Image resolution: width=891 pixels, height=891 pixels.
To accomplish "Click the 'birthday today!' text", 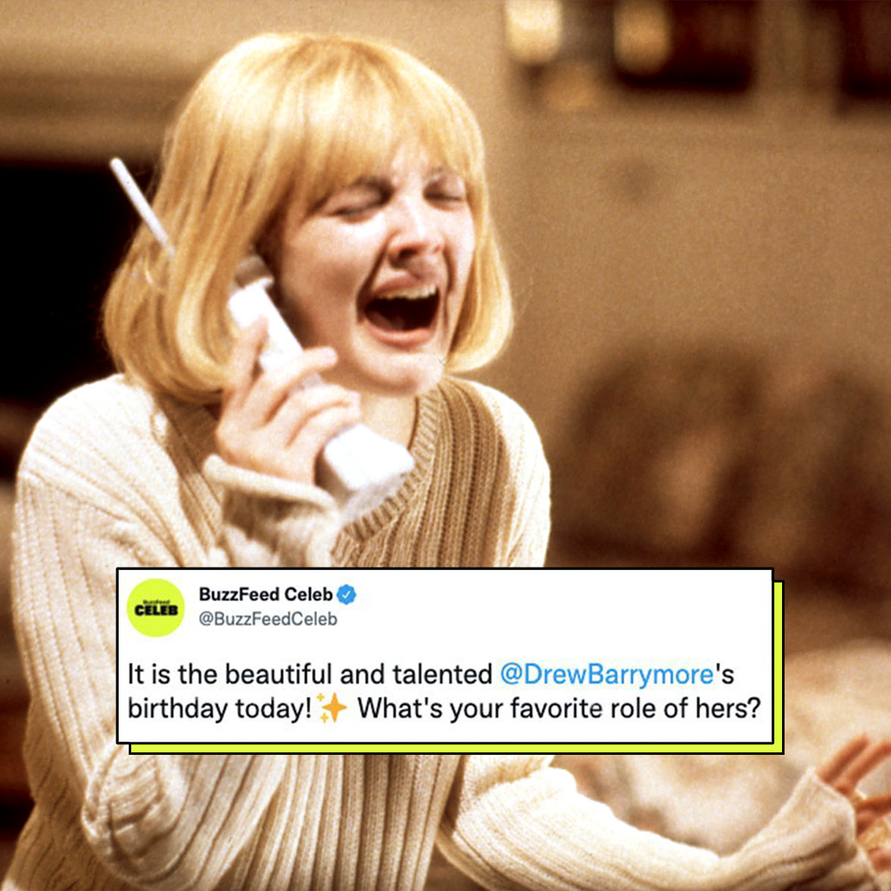I will (x=219, y=709).
